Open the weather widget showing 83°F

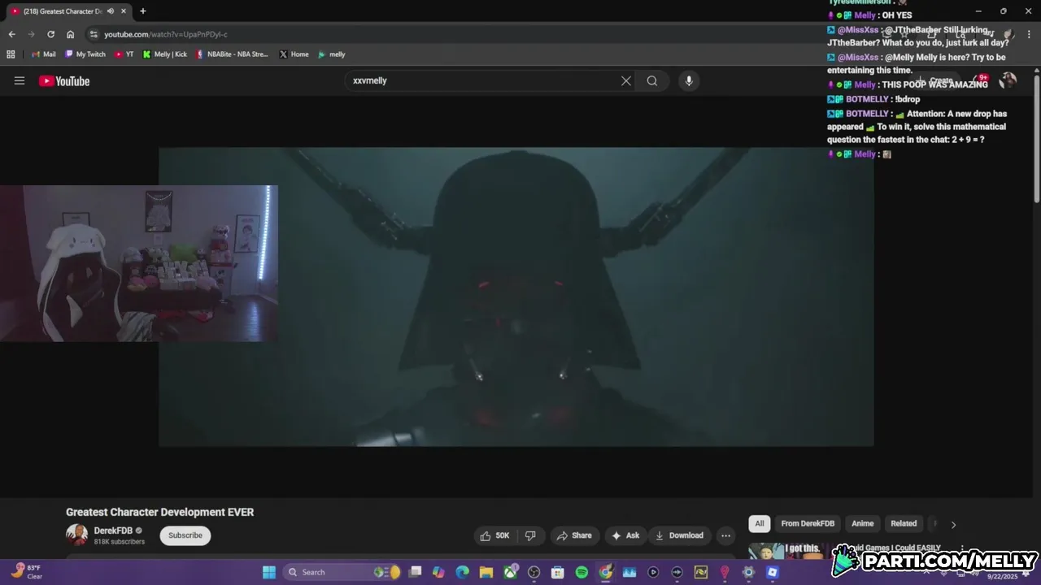click(26, 572)
